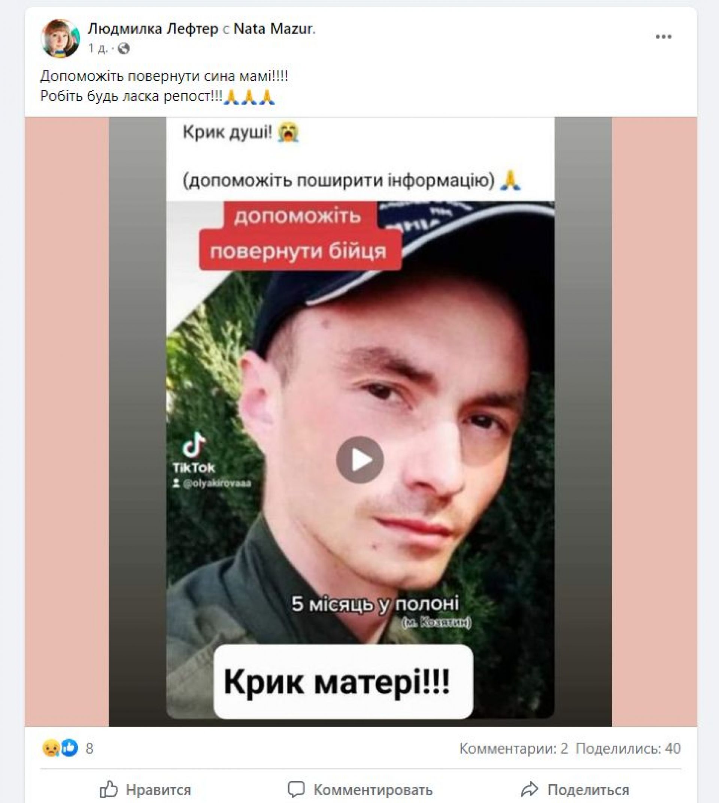Open the reactions count 8
Viewport: 719px width, 803px height.
click(89, 748)
